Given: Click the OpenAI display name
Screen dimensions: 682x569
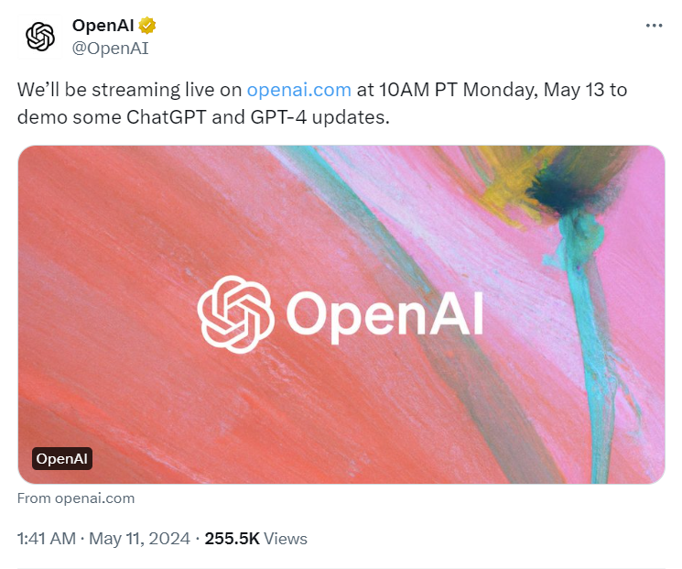Looking at the screenshot, I should click(x=103, y=26).
